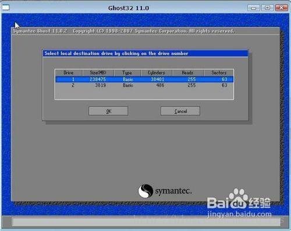Click heads value 255 in drive 1 row
This screenshot has width=291, height=231.
191,79
